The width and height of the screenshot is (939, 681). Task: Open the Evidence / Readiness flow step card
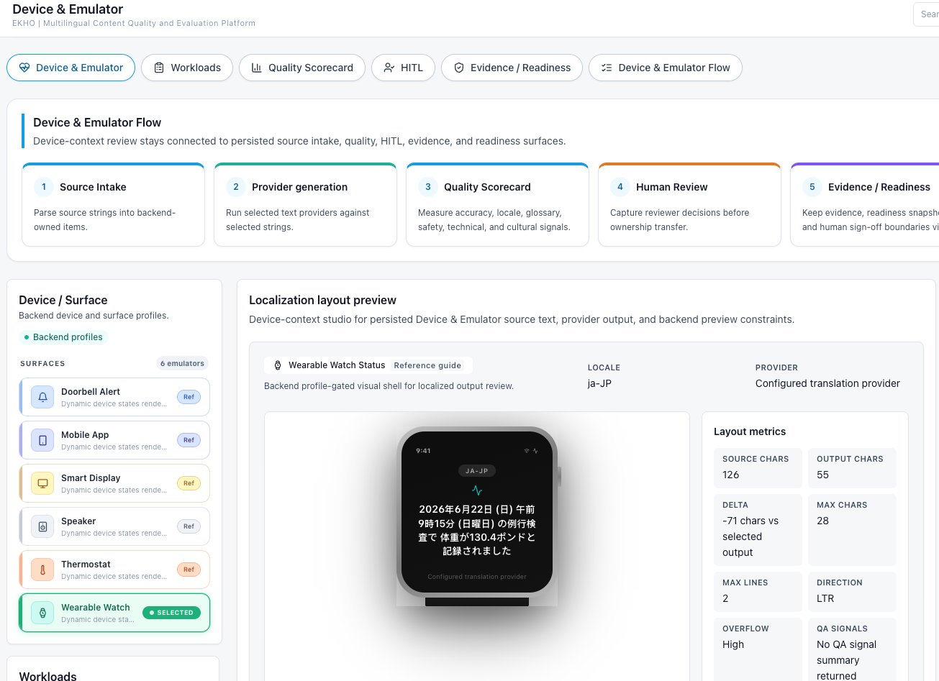pyautogui.click(x=865, y=205)
